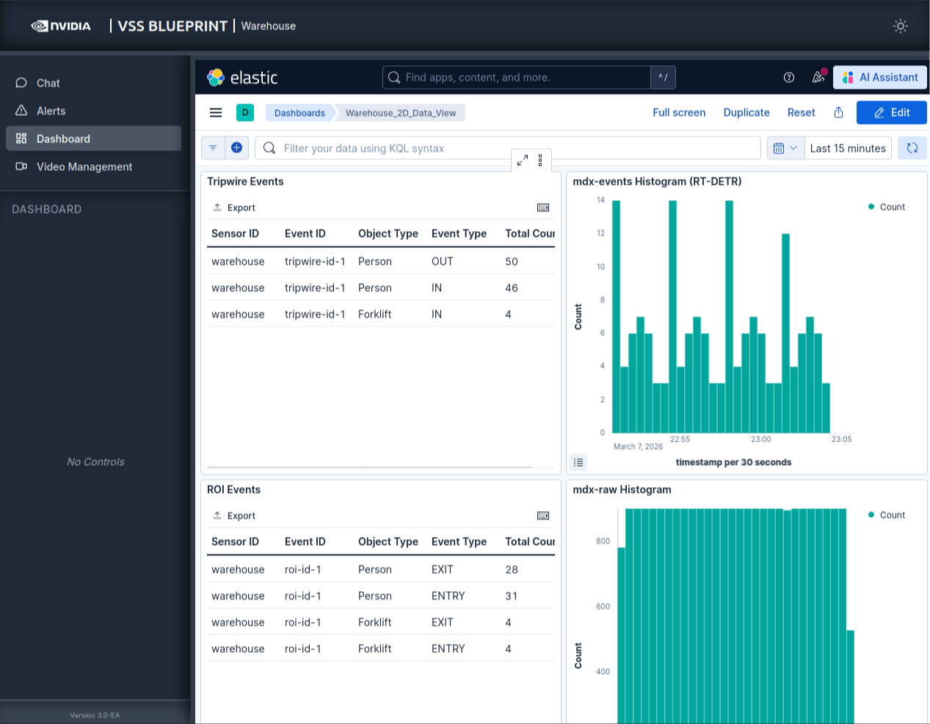Open the Last 15 minutes time selector
The height and width of the screenshot is (724, 930).
[848, 147]
